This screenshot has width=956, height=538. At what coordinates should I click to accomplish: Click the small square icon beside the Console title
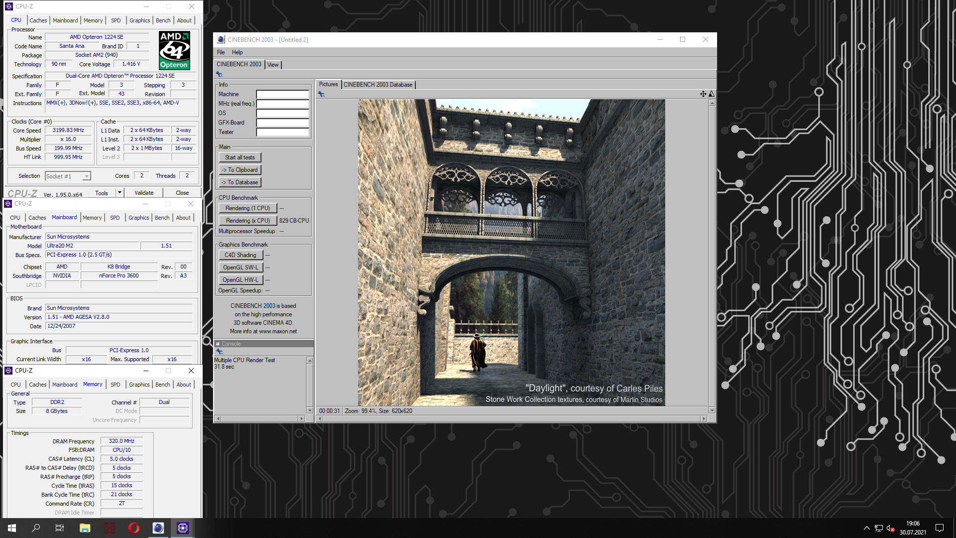coord(218,344)
